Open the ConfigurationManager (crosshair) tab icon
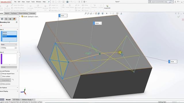 point(10,19)
